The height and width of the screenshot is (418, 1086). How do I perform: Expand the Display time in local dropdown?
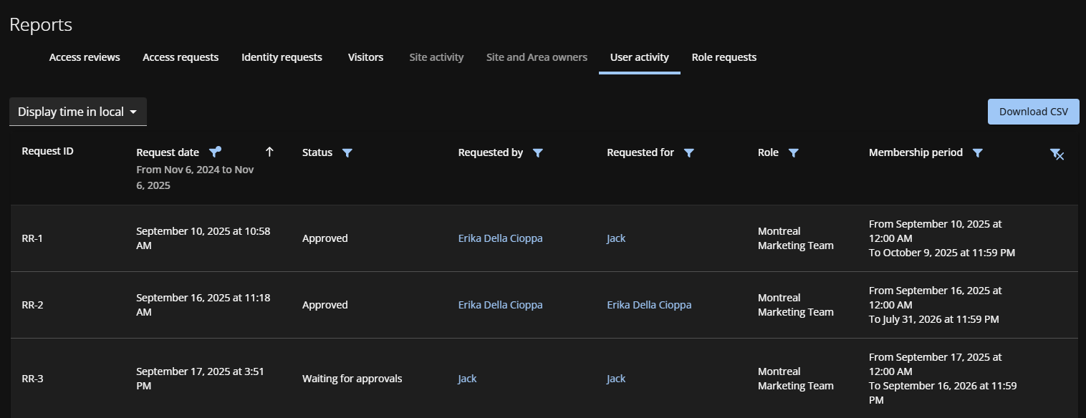[x=77, y=112]
